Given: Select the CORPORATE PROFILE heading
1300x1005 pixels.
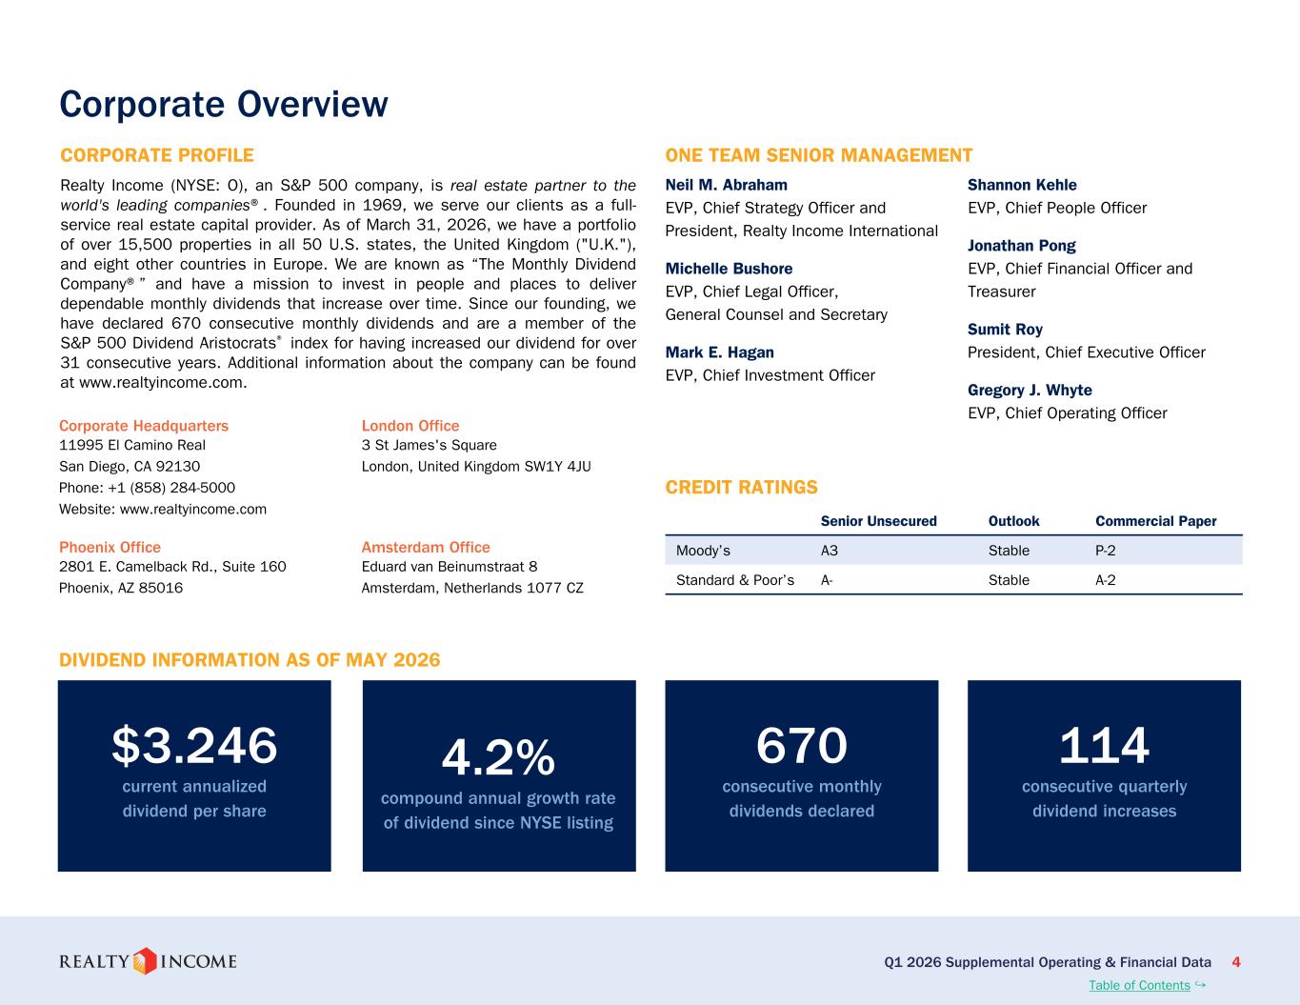Looking at the screenshot, I should coord(157,155).
